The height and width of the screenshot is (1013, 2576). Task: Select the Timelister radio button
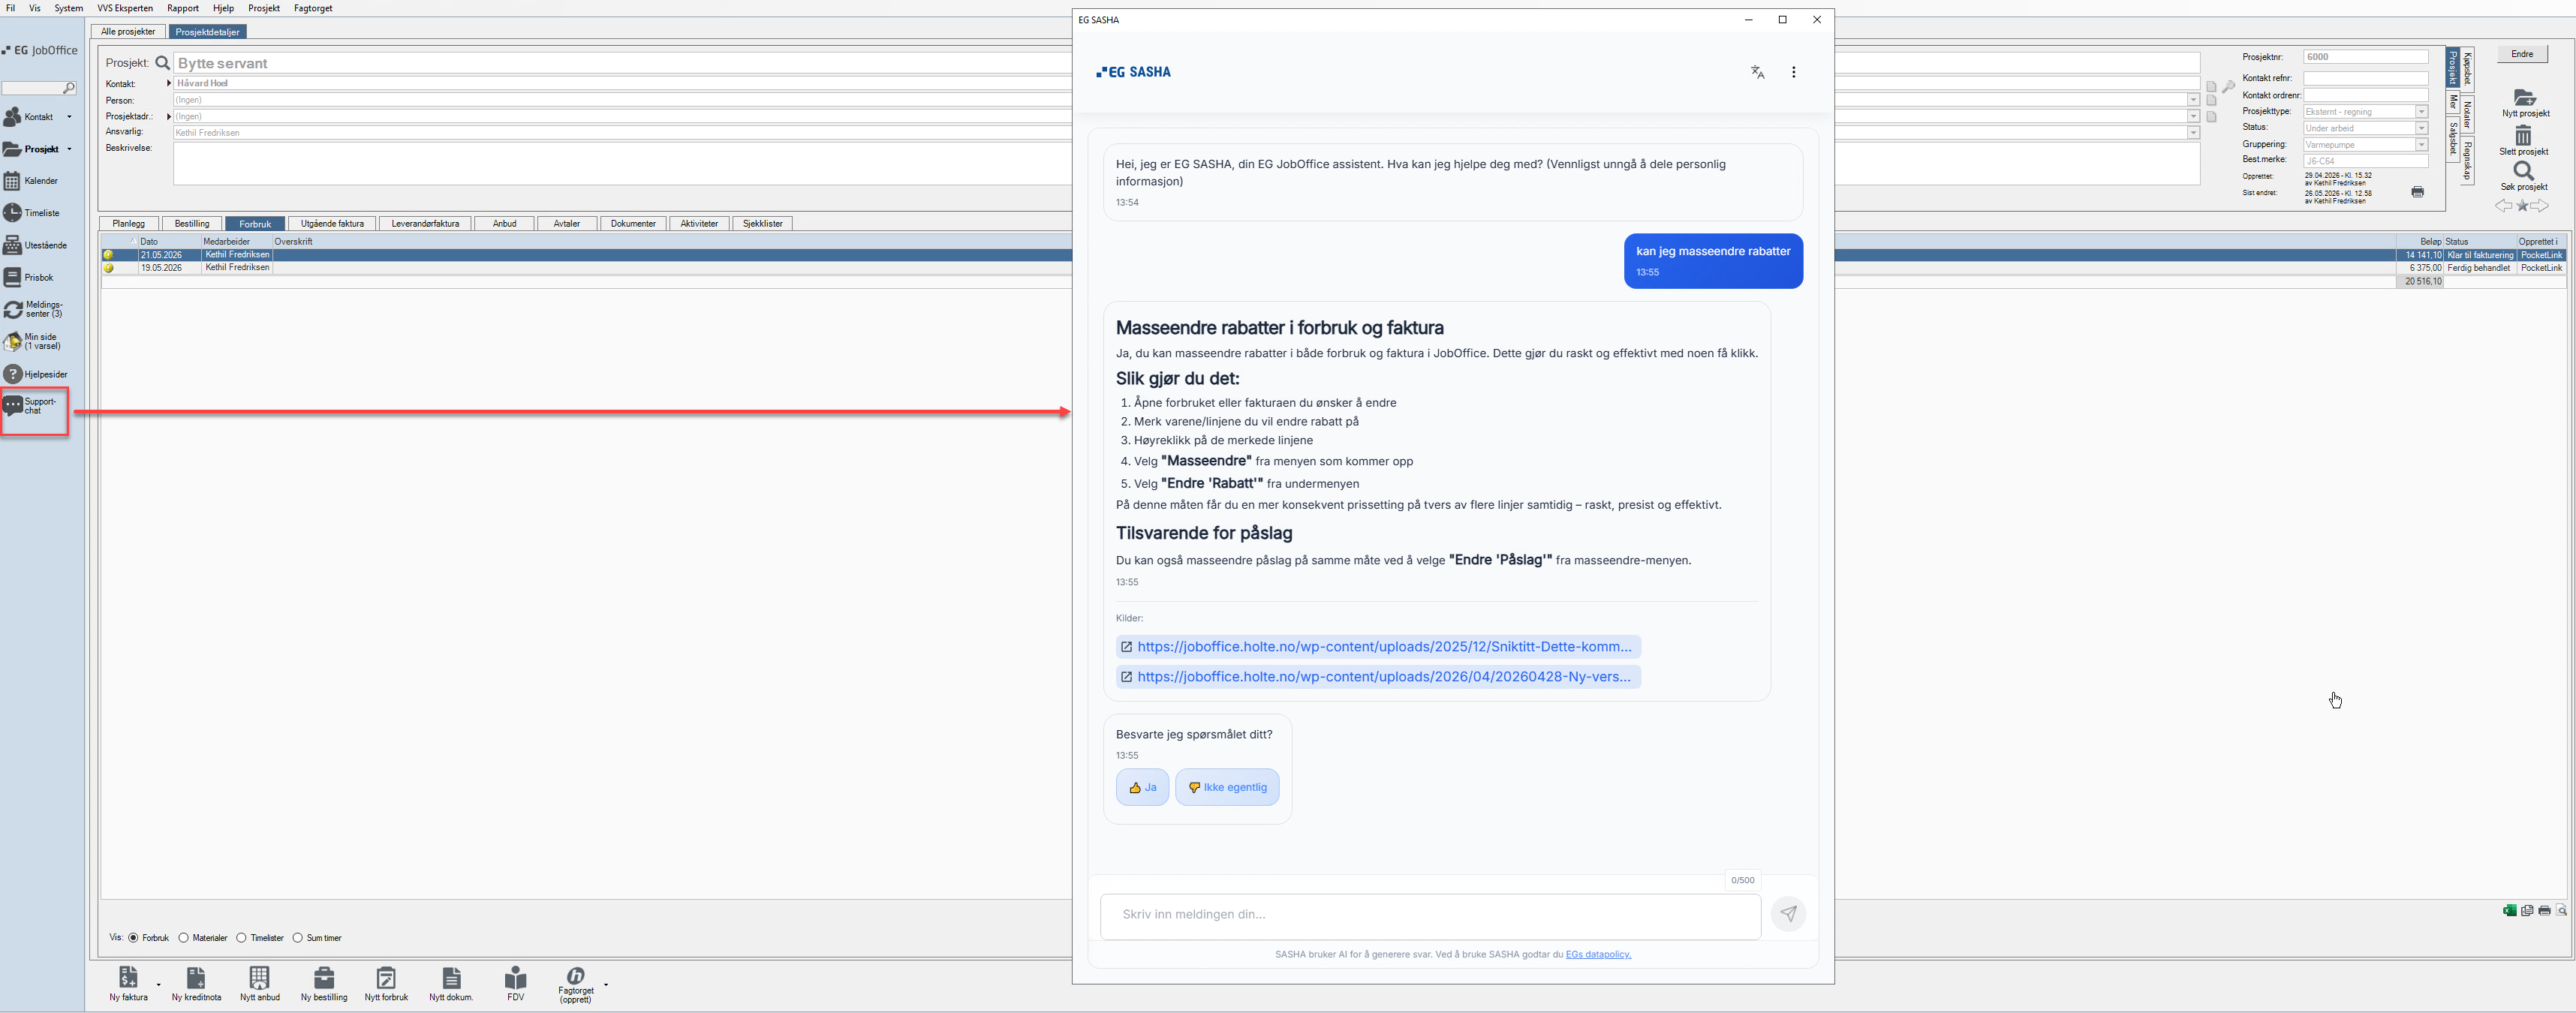(241, 938)
